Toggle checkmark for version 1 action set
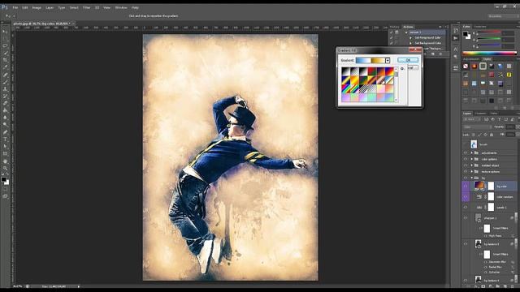Image resolution: width=520 pixels, height=292 pixels. point(392,32)
